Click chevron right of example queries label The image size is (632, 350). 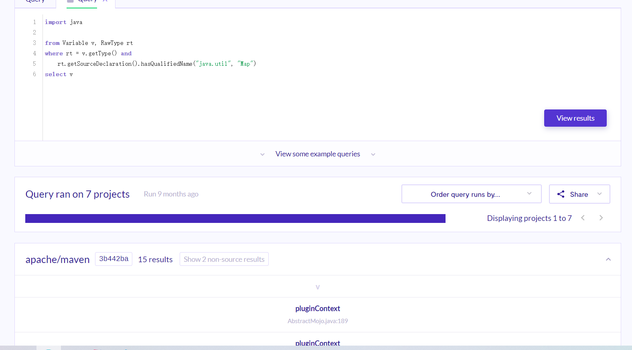373,154
